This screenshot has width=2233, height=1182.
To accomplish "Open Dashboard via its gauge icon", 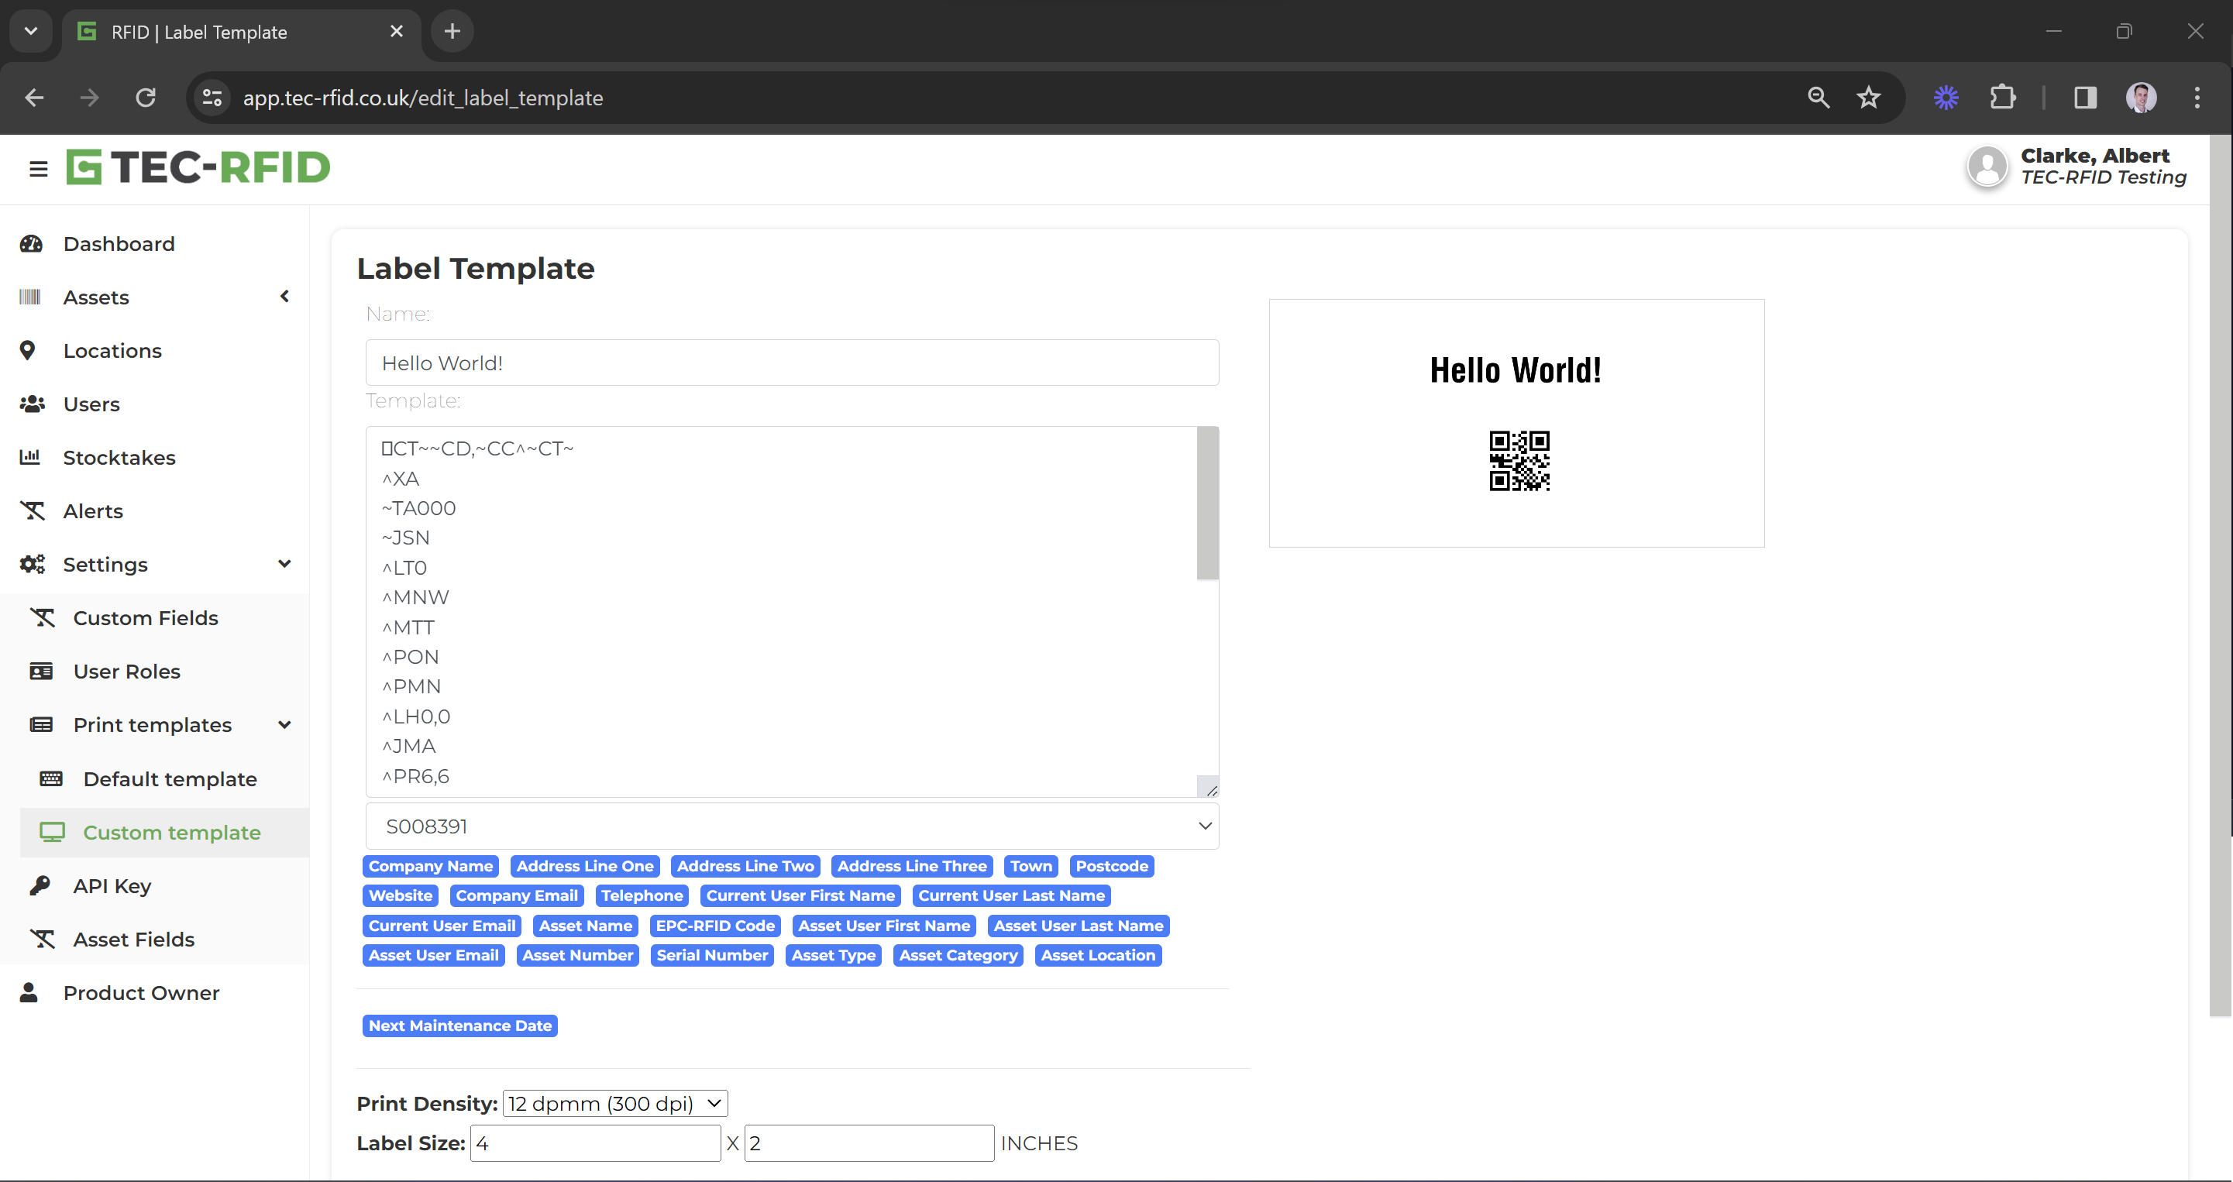I will [x=31, y=243].
